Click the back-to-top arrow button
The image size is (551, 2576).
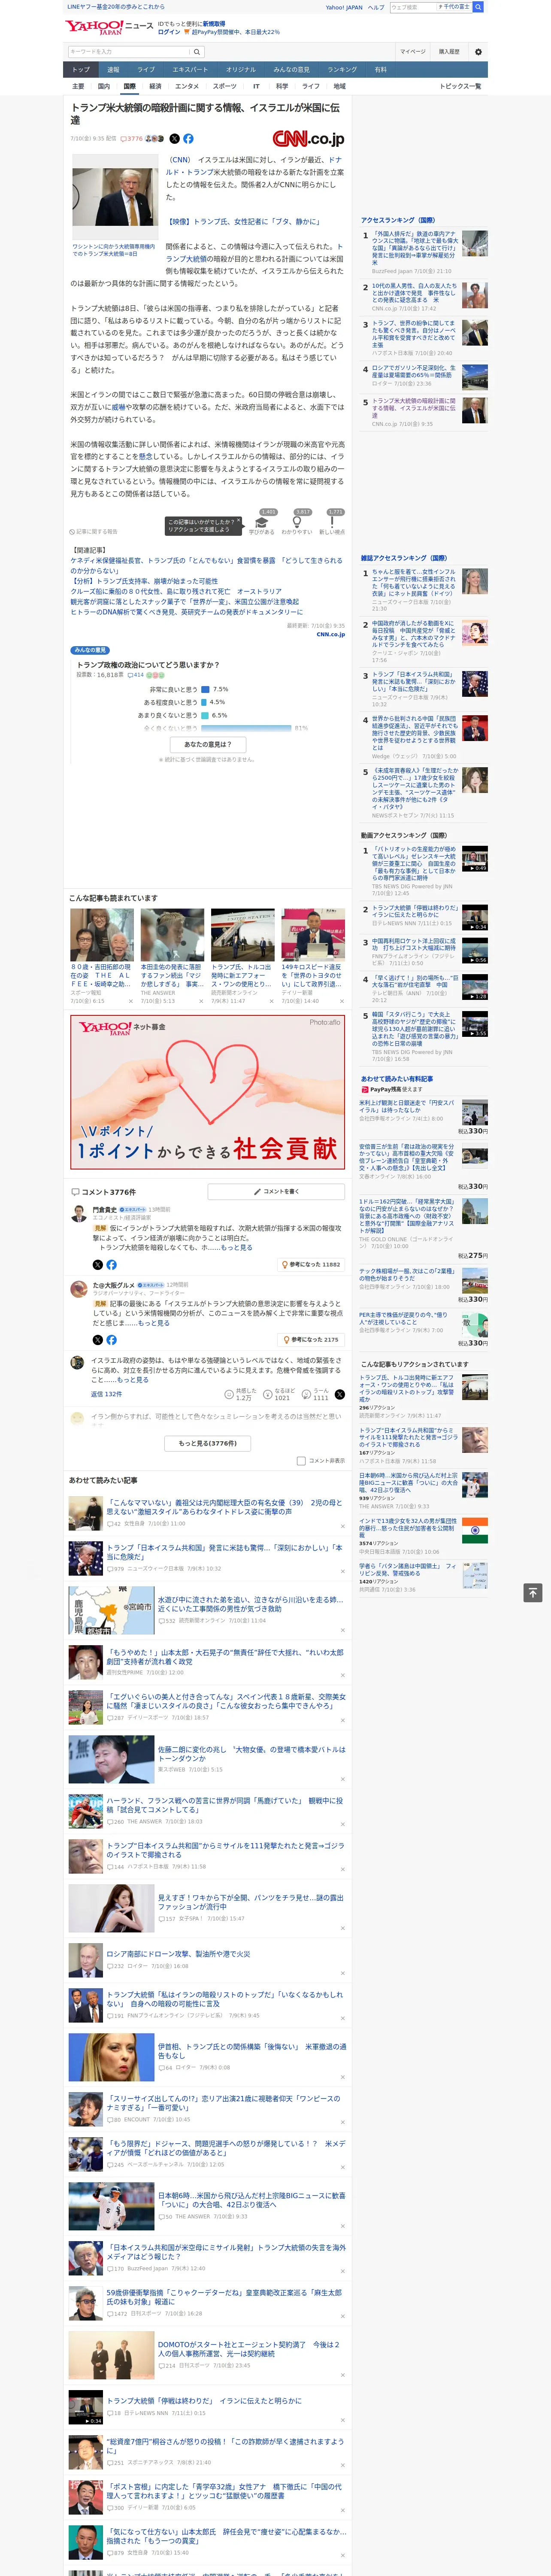533,1592
